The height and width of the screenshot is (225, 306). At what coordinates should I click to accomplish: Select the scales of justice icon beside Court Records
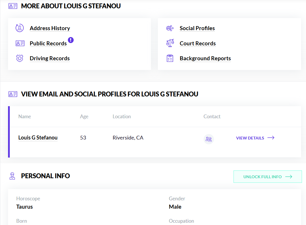(170, 43)
